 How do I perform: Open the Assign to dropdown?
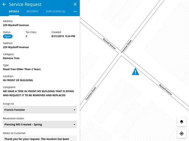pyautogui.click(x=40, y=110)
